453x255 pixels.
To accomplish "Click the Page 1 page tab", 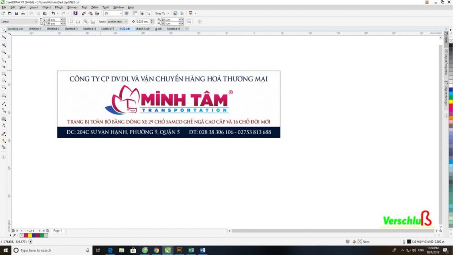I will coord(58,231).
